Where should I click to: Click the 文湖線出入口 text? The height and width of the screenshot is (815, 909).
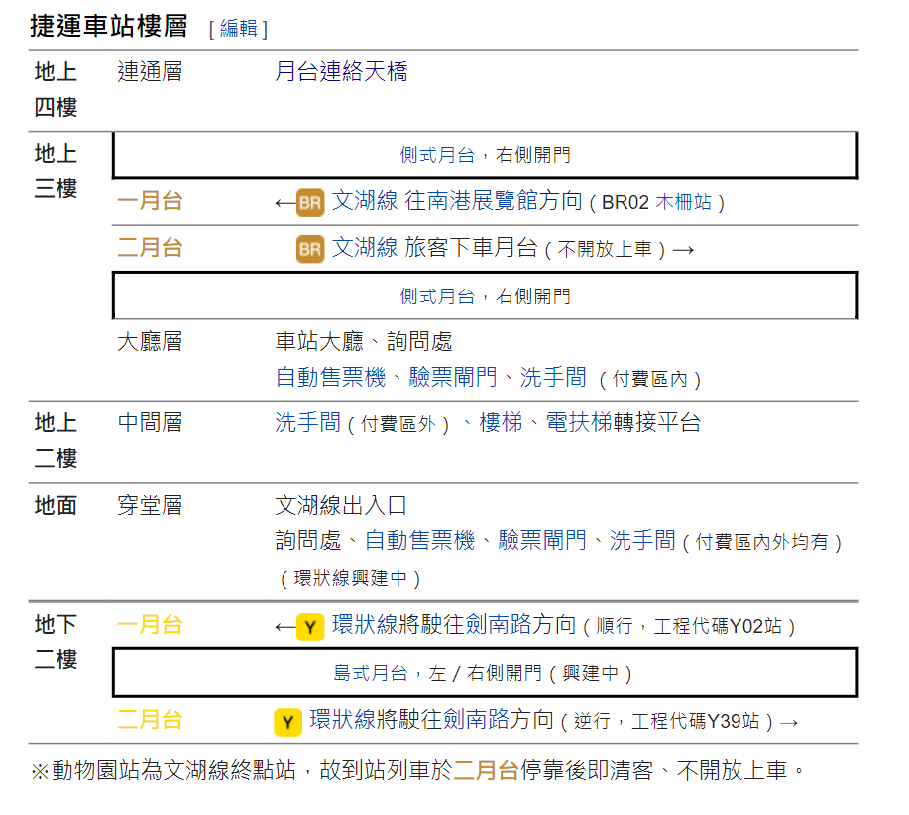click(341, 505)
